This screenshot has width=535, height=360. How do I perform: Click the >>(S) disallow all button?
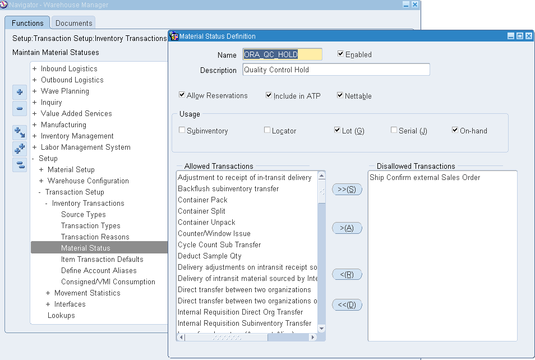tap(347, 189)
